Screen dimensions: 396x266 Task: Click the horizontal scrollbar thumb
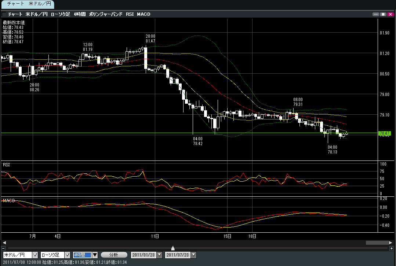tap(377, 243)
